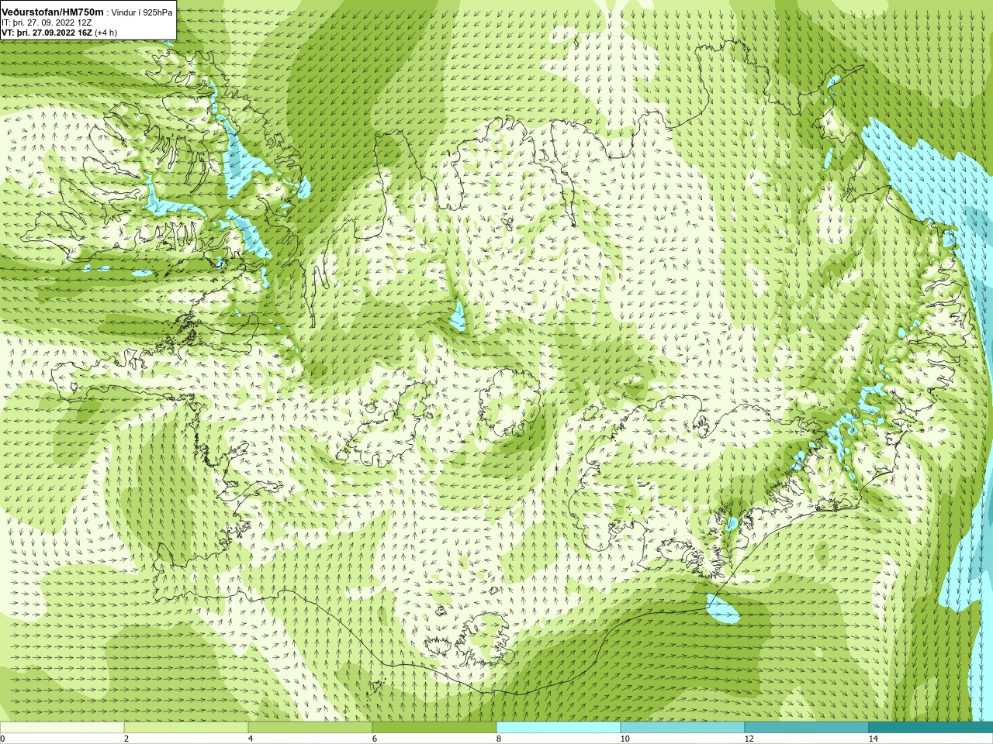
Task: Click the dark teal swatch above 14
Action: click(931, 728)
